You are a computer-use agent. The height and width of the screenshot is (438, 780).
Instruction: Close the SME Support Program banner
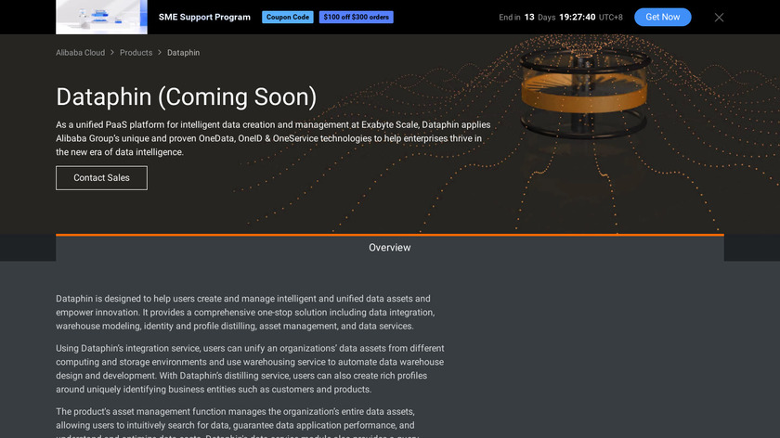[x=719, y=18]
